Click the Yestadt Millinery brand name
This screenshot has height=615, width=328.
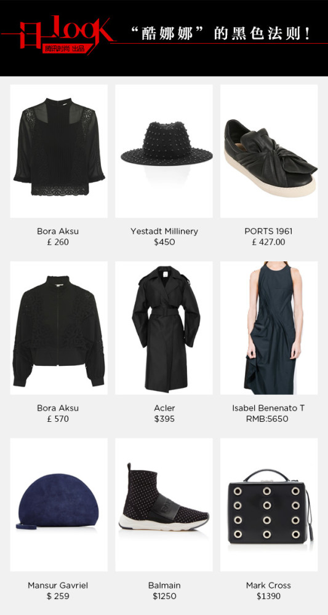[x=164, y=231]
